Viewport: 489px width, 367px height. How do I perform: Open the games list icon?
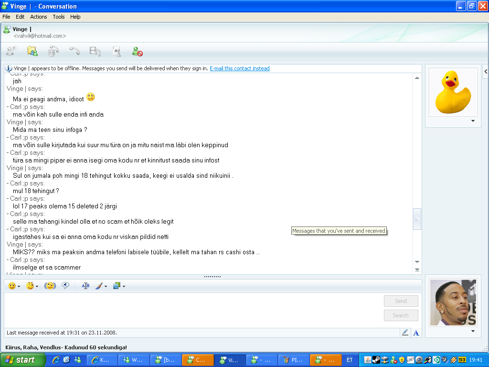[116, 51]
